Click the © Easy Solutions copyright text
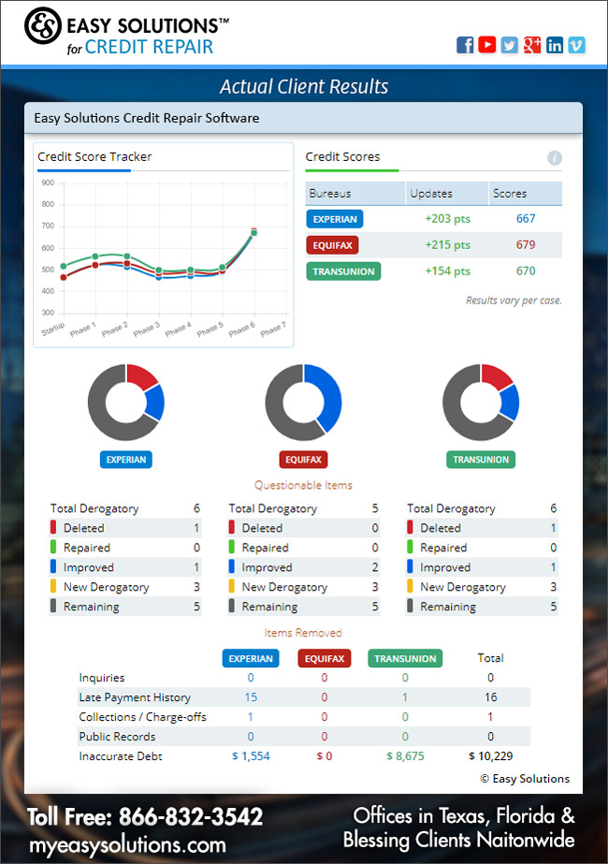The image size is (608, 864). click(x=525, y=779)
